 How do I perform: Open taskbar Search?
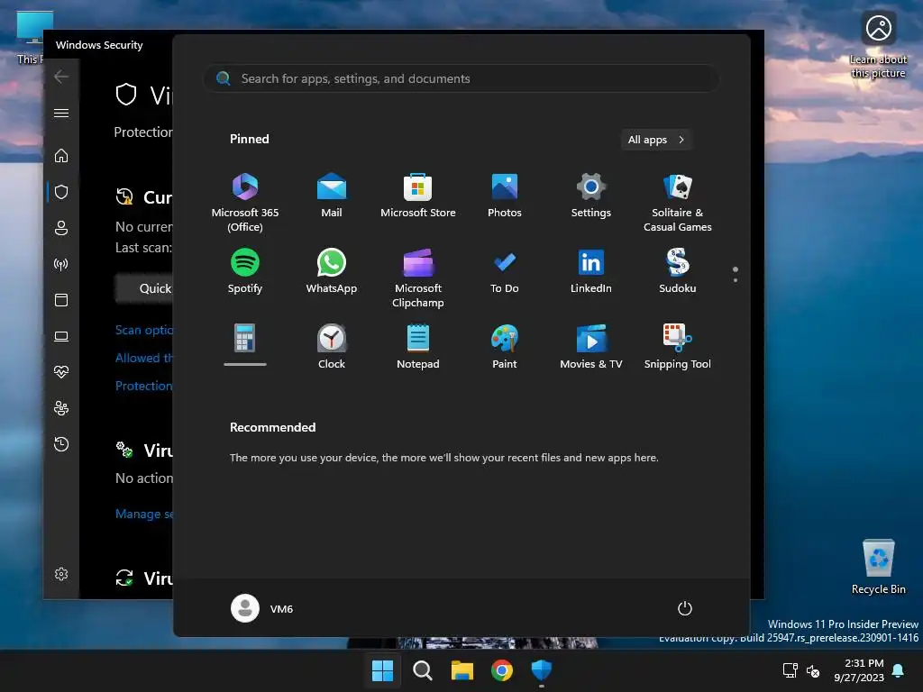(422, 670)
